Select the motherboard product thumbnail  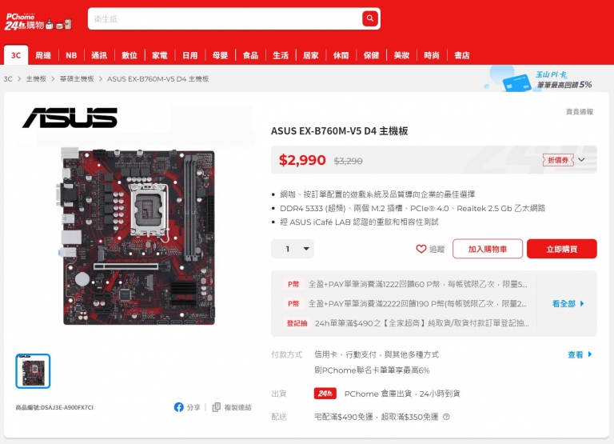click(x=33, y=371)
